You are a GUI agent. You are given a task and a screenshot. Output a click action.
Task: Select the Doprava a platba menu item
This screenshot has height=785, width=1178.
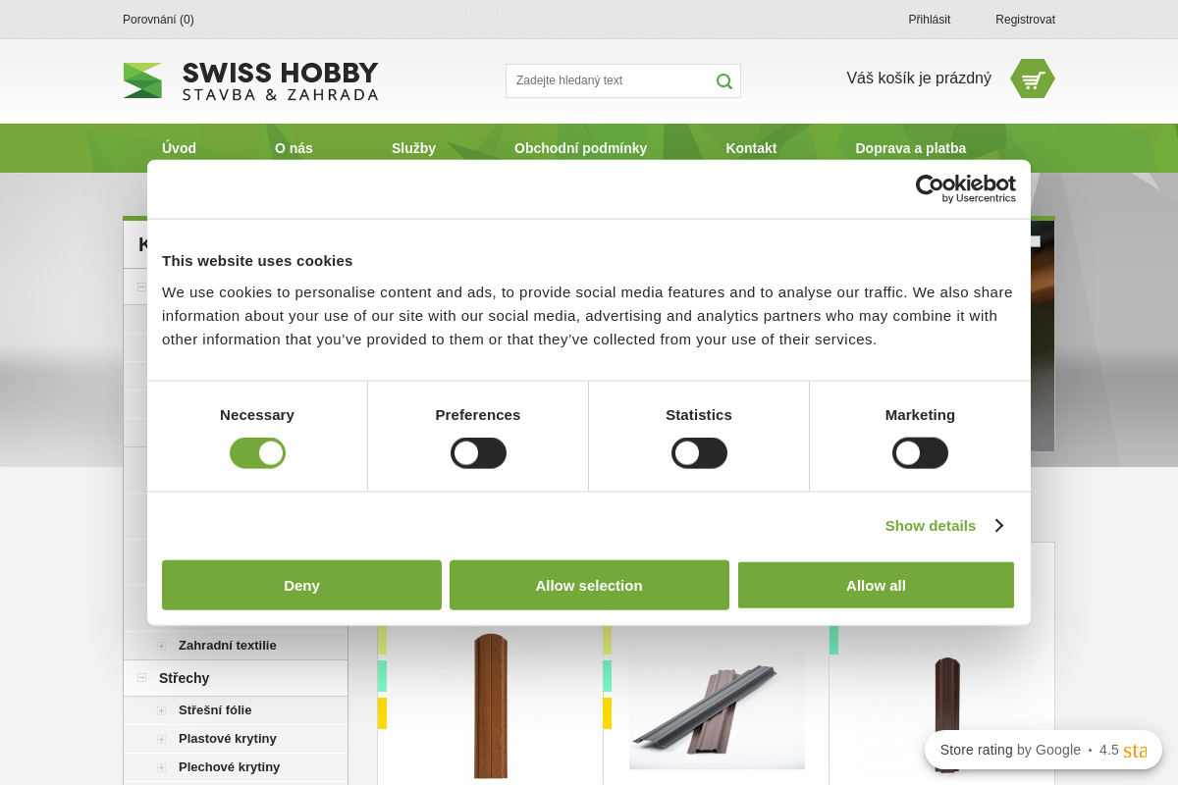click(x=911, y=148)
